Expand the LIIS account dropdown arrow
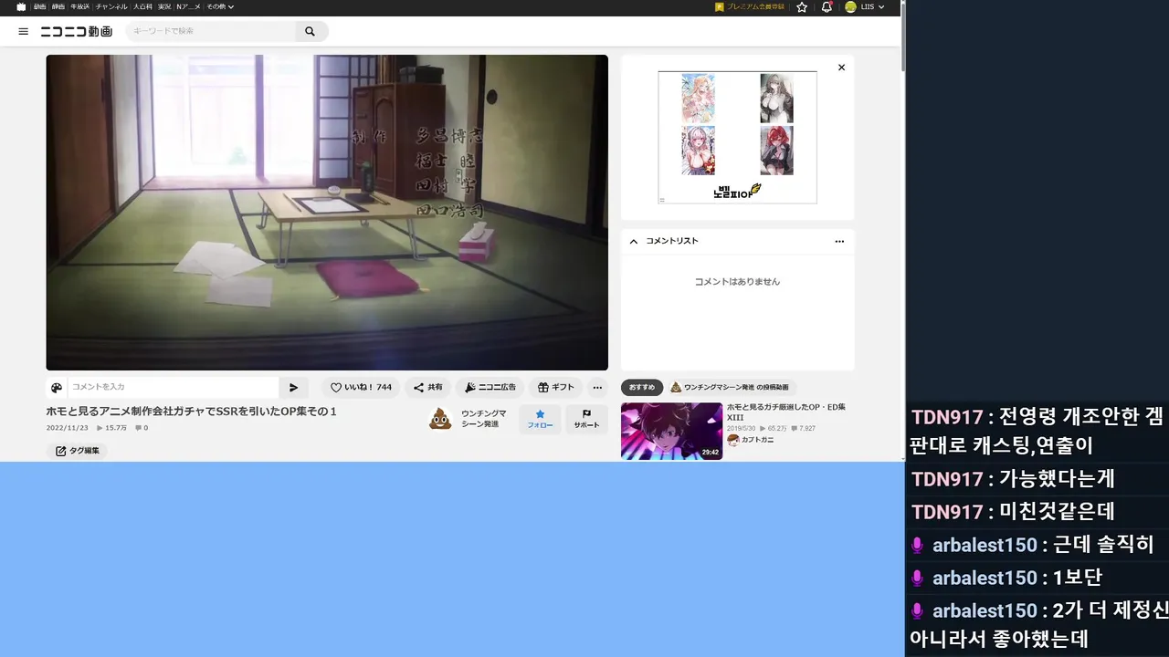 pos(880,7)
